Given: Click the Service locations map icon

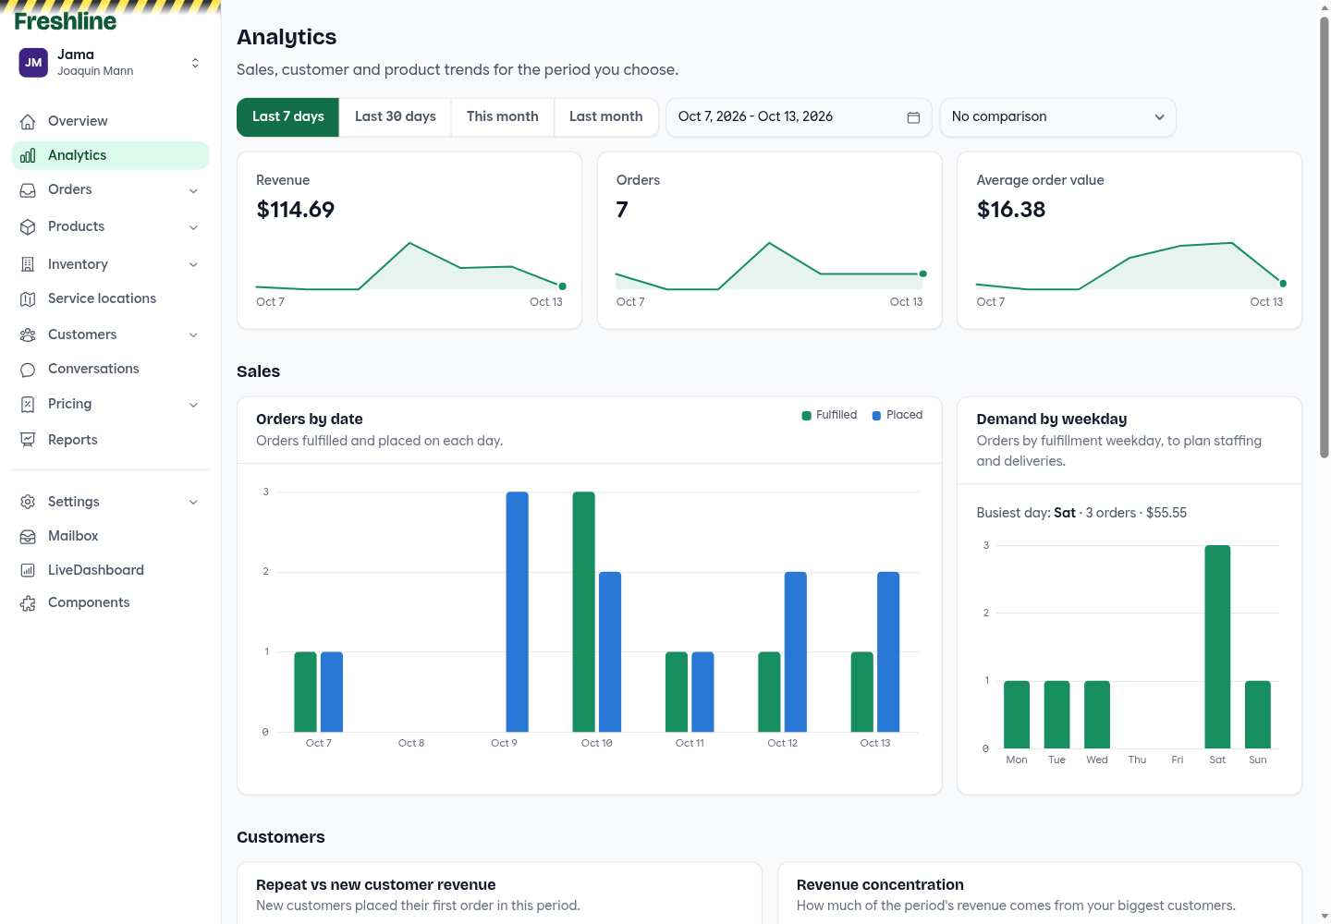Looking at the screenshot, I should point(28,298).
